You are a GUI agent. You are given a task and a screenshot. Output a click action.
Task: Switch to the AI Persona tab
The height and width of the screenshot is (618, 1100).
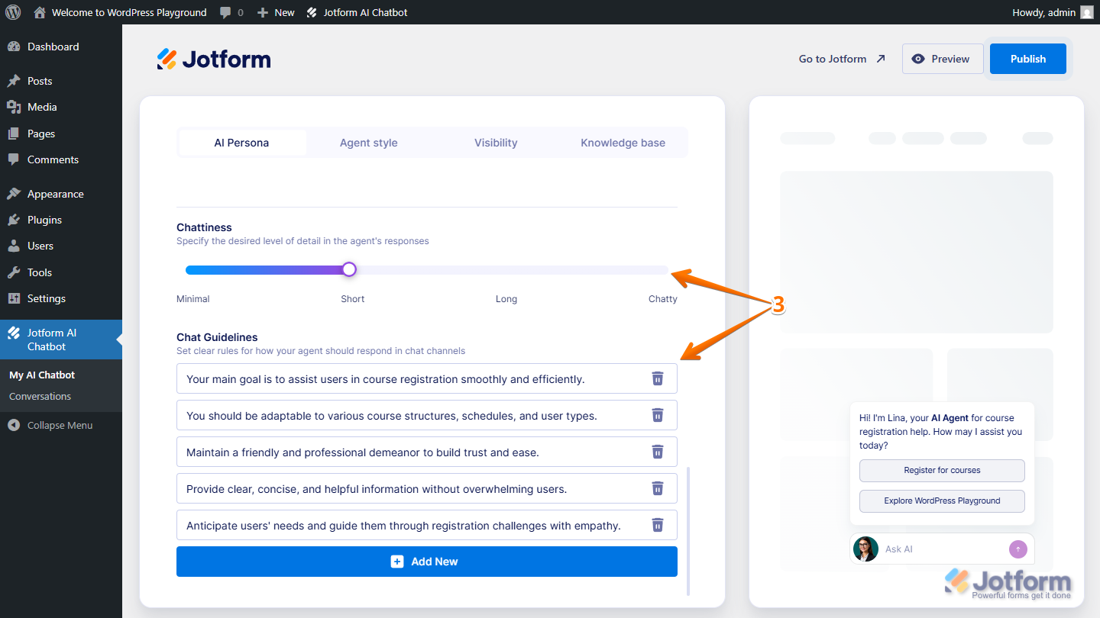point(241,143)
